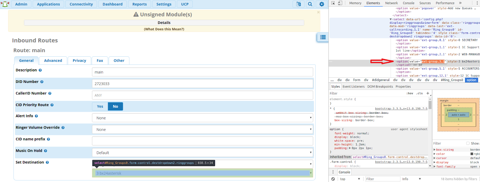Switch to the Other route tab

(119, 61)
